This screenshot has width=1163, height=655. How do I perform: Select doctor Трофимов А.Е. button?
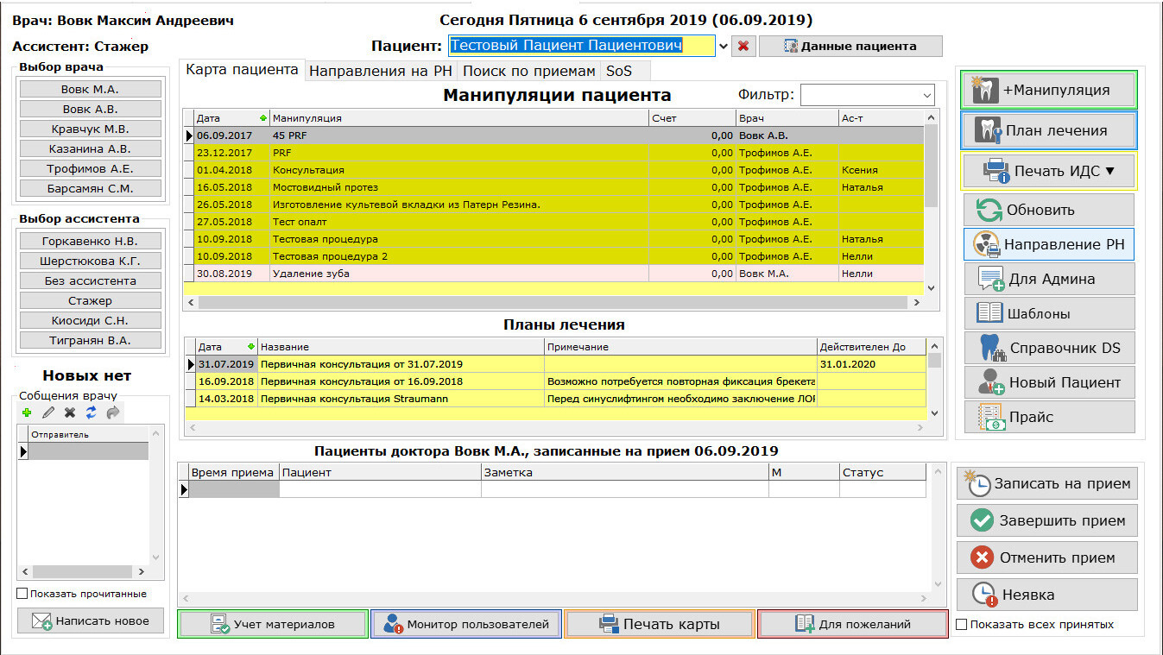click(91, 168)
